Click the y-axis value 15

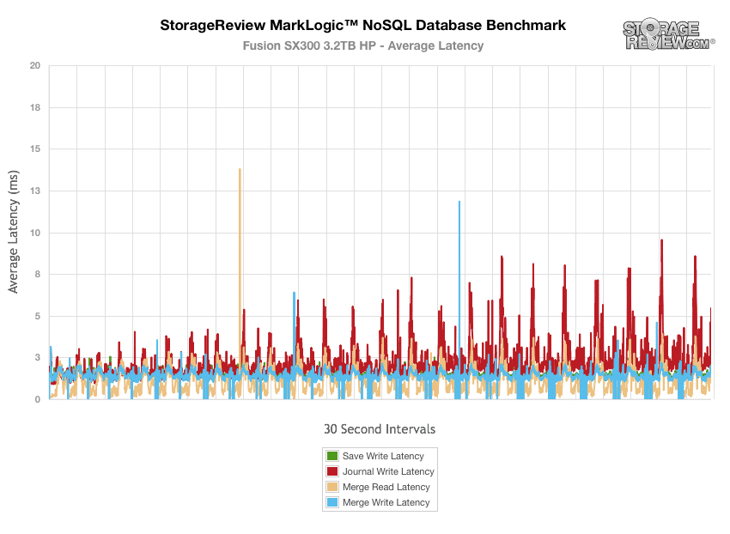coord(35,149)
